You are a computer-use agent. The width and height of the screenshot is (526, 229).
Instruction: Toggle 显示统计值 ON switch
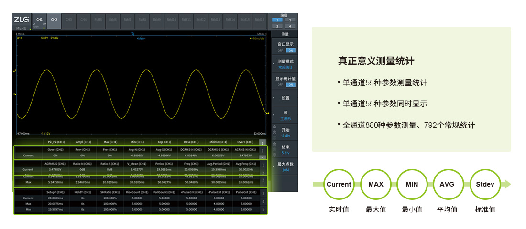coord(290,84)
